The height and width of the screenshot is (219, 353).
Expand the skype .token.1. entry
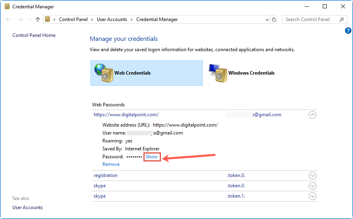[x=312, y=196]
